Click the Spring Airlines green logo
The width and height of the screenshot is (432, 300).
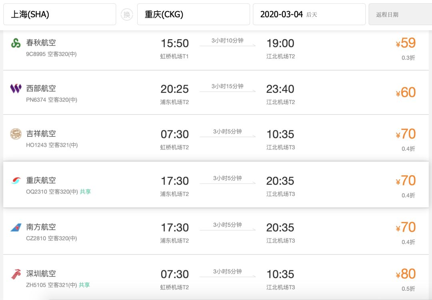tap(16, 43)
